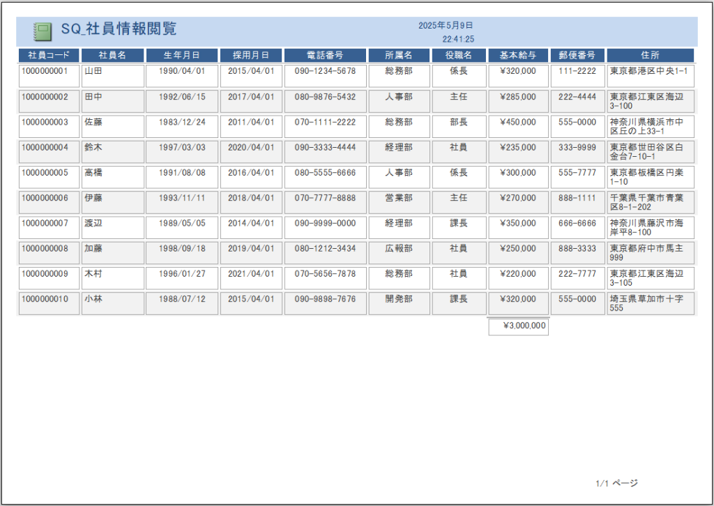Click the SQ_社員情報閲覧 report title
This screenshot has height=506, width=714.
coord(119,29)
